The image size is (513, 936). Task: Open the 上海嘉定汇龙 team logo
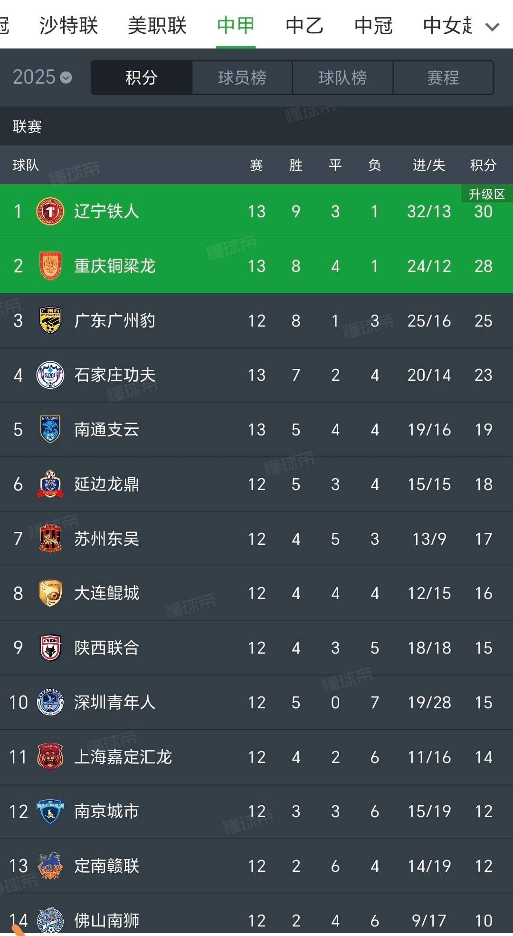[50, 757]
